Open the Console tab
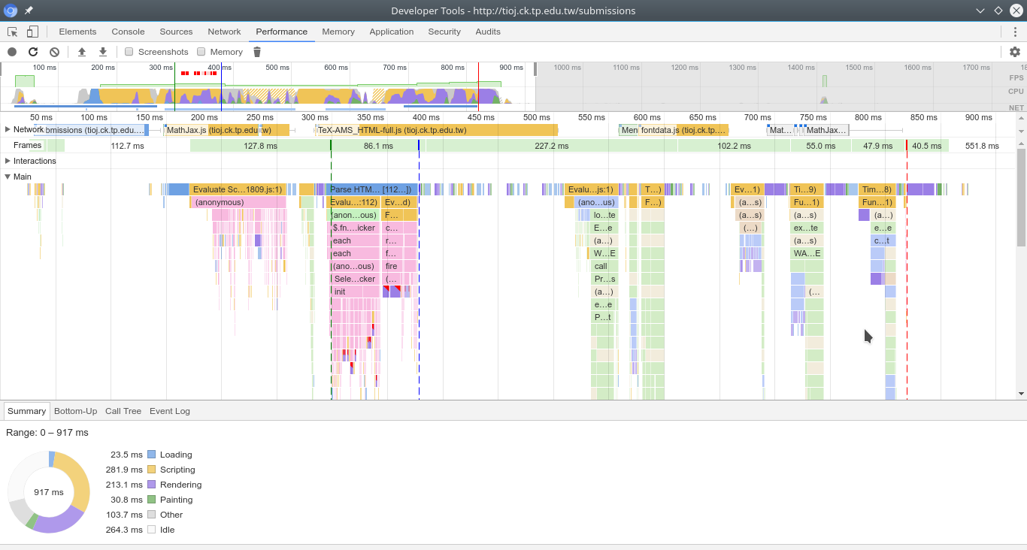Image resolution: width=1027 pixels, height=550 pixels. 128,32
